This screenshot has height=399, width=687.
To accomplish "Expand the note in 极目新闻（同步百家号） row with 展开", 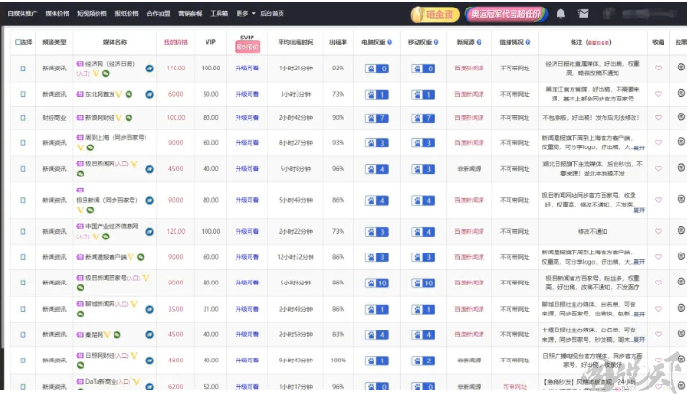I will [639, 210].
